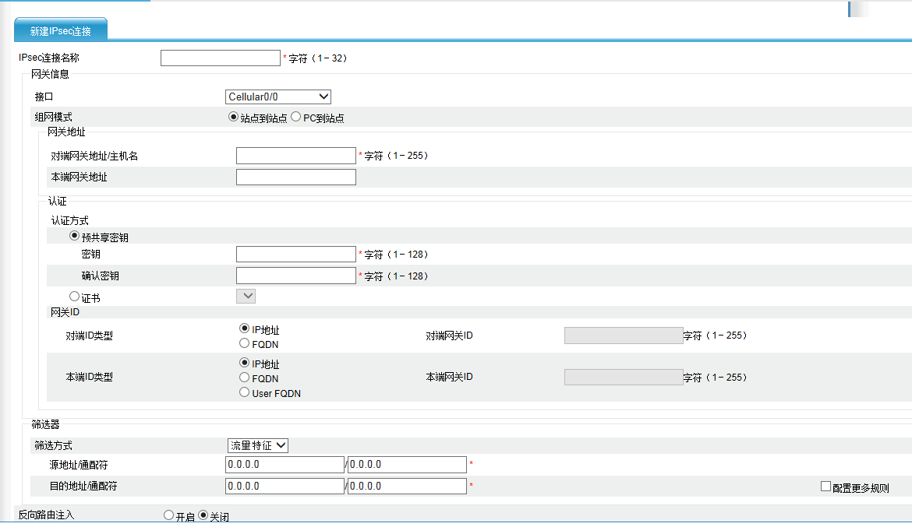Choose 证书 authentication method
Image resolution: width=912 pixels, height=527 pixels.
tap(75, 297)
